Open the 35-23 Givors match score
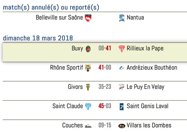This screenshot has width=187, height=133. [x=105, y=87]
